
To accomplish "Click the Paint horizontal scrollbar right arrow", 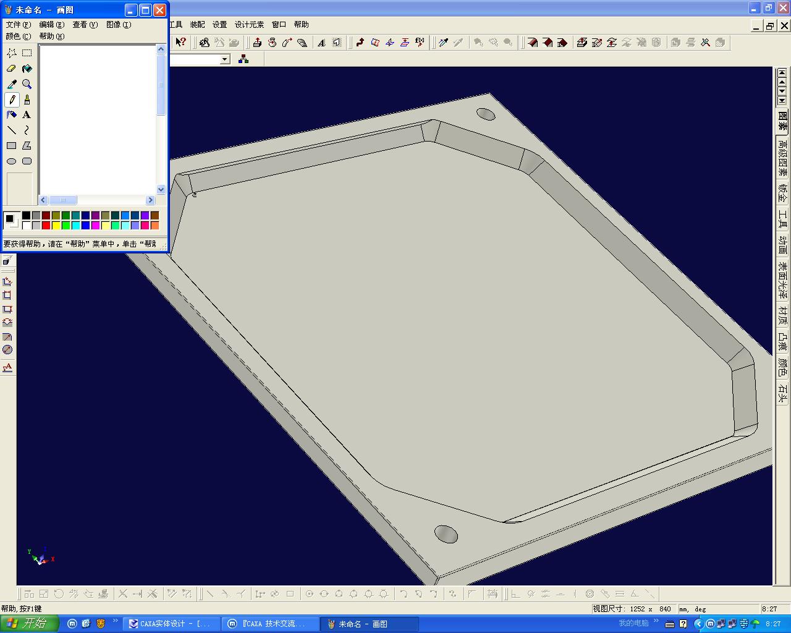I will tap(150, 200).
